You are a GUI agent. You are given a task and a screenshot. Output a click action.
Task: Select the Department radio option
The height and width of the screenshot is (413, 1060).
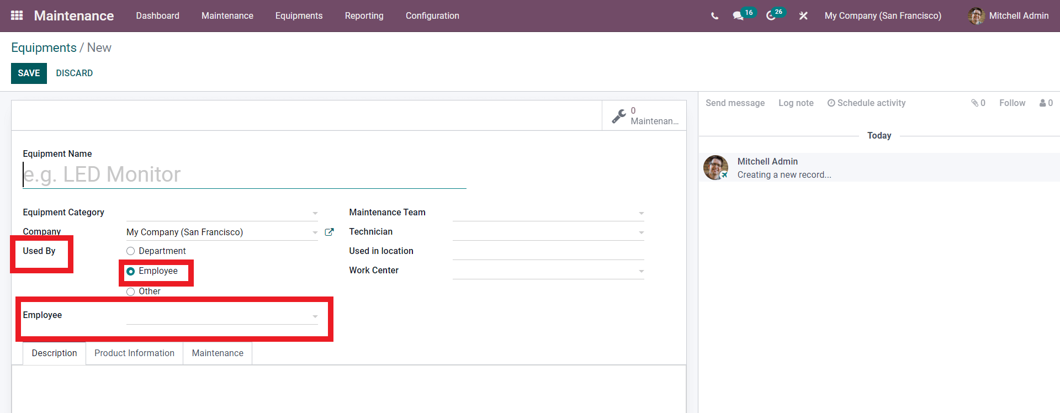[130, 251]
